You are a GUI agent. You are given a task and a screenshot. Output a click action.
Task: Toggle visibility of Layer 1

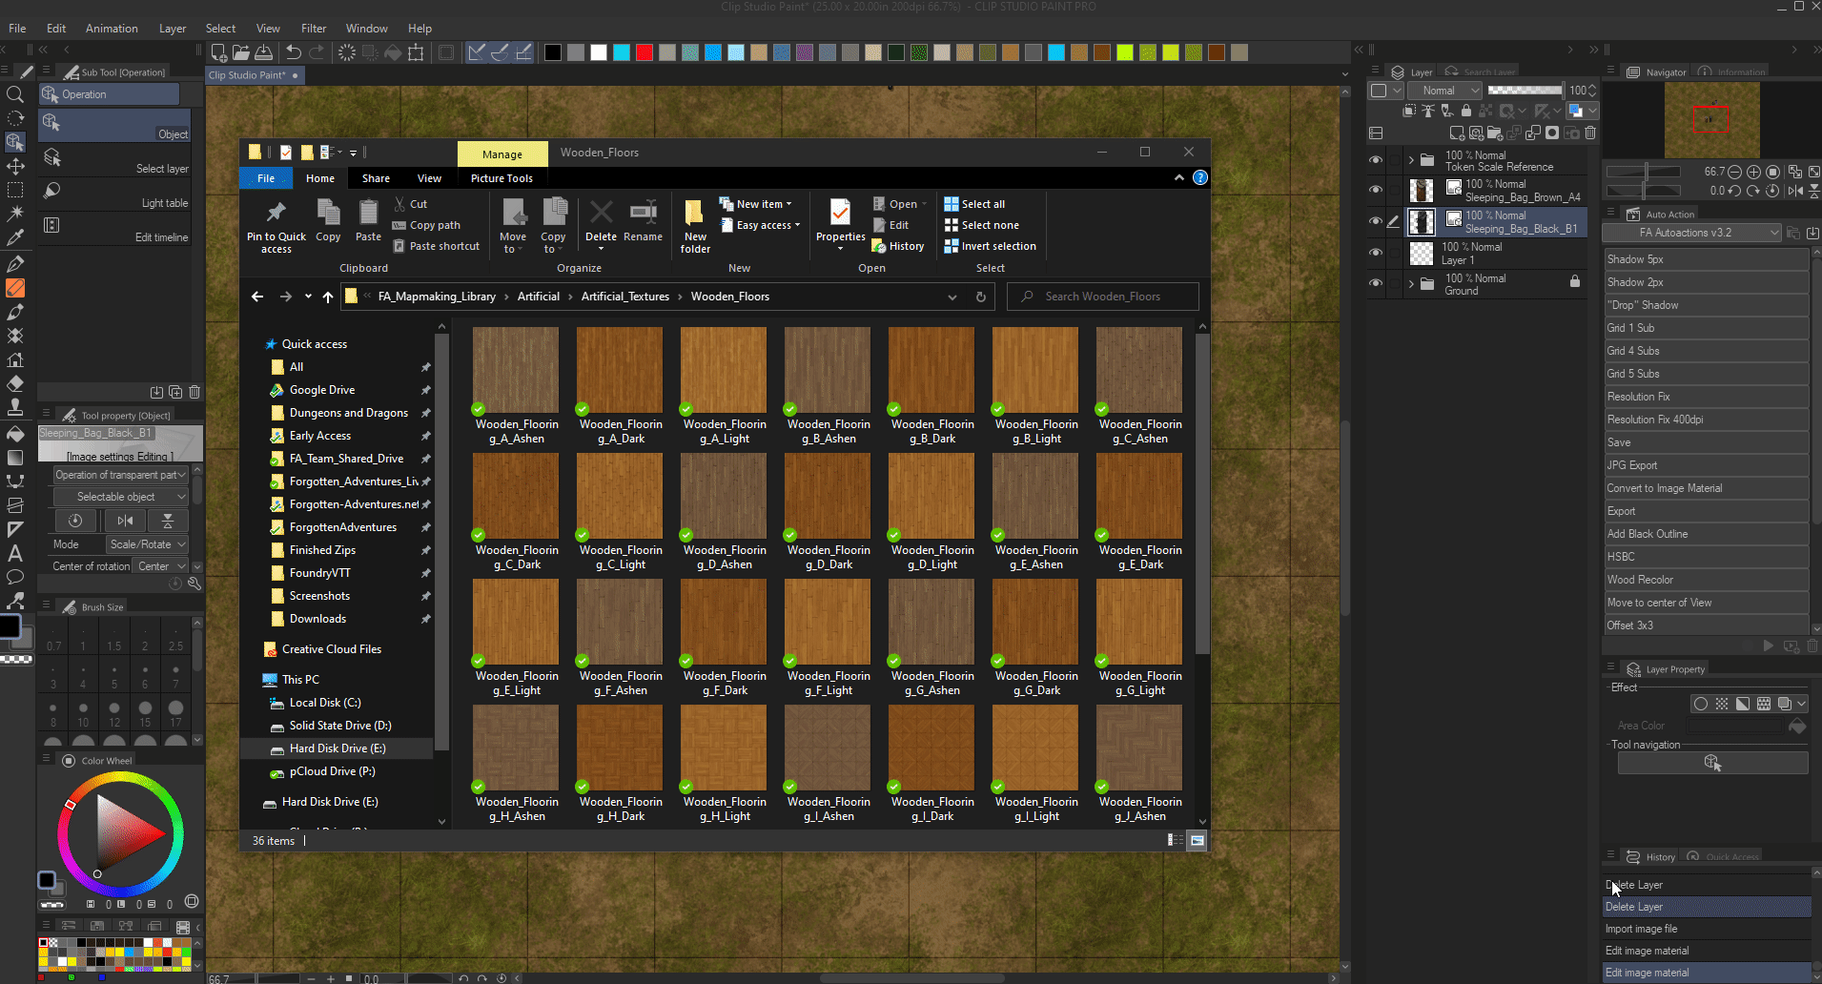coord(1375,253)
